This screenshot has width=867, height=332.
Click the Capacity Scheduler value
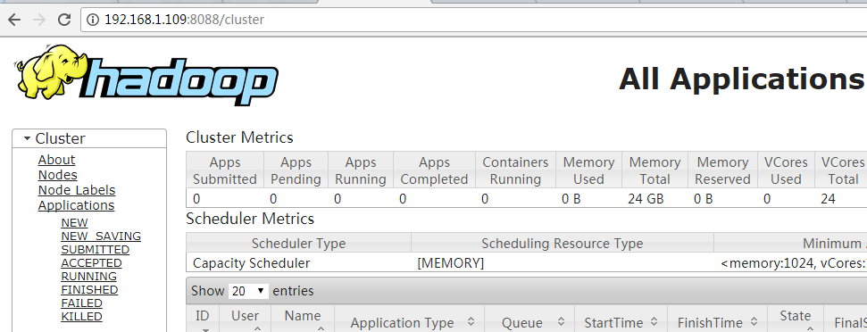click(x=252, y=263)
